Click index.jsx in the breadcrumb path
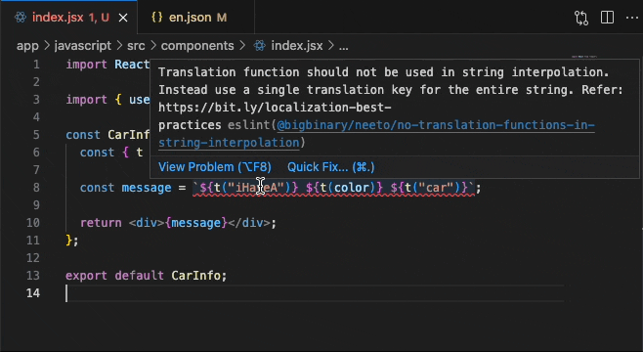The image size is (643, 352). click(297, 46)
